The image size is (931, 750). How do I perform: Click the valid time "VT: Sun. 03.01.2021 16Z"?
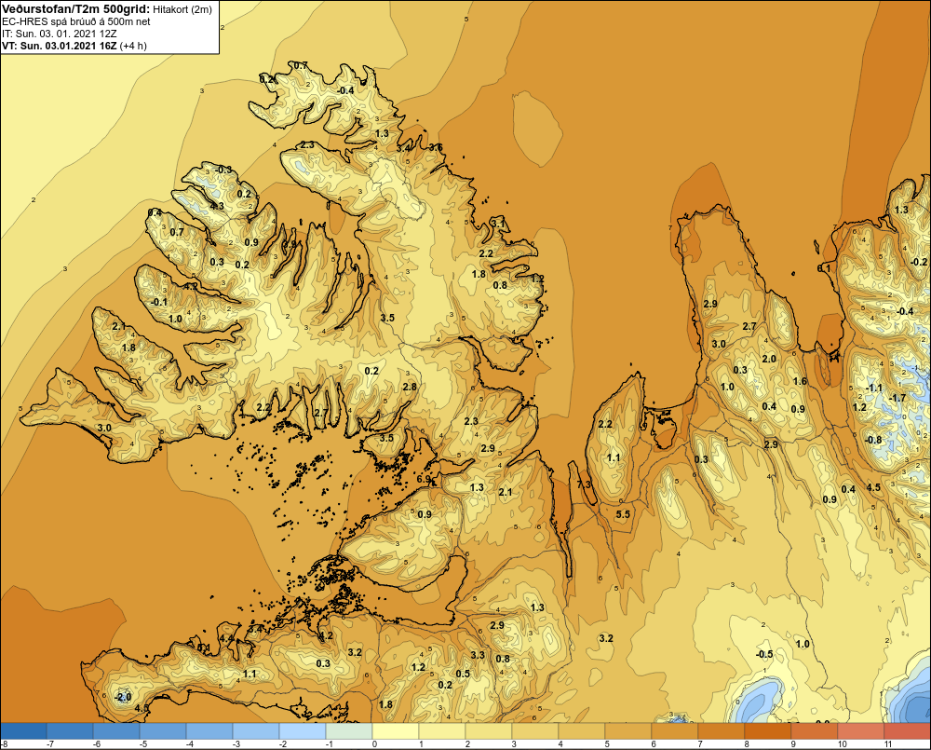click(x=60, y=46)
